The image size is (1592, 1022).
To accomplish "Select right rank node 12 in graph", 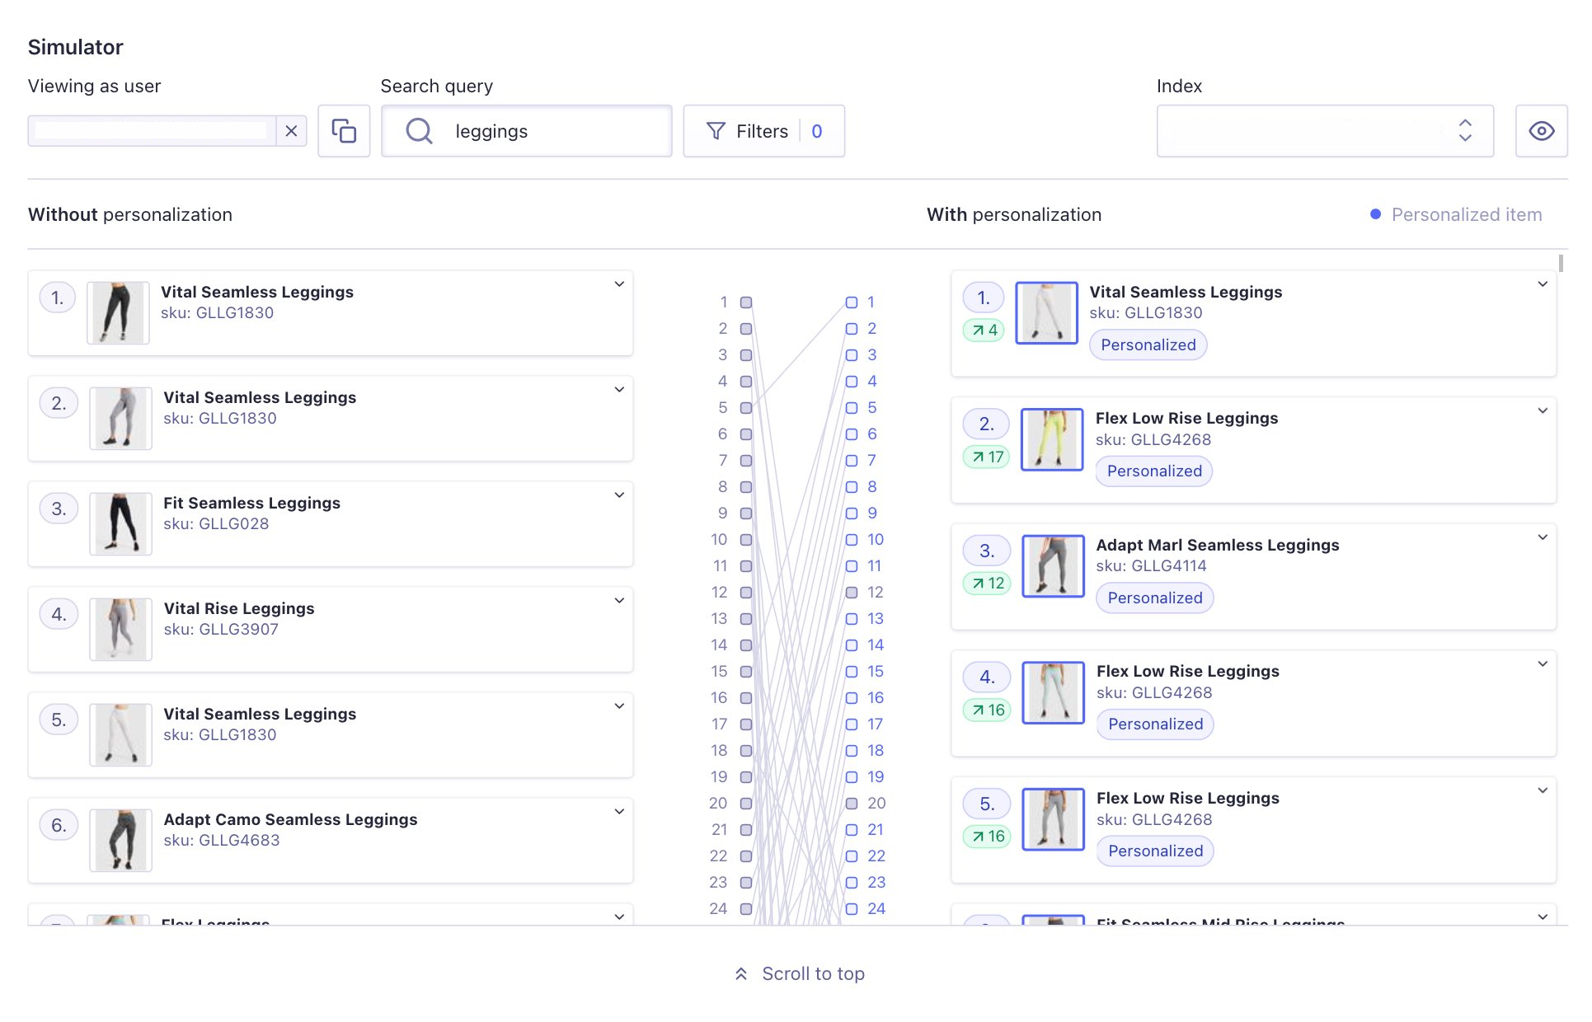I will tap(852, 593).
